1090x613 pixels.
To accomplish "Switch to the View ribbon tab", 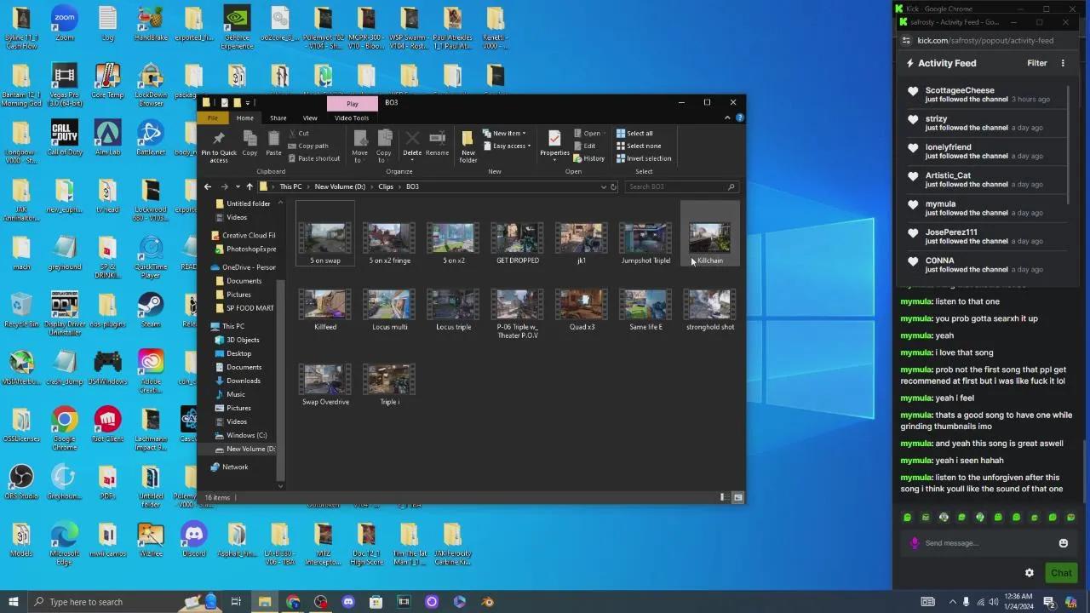I will 310,118.
